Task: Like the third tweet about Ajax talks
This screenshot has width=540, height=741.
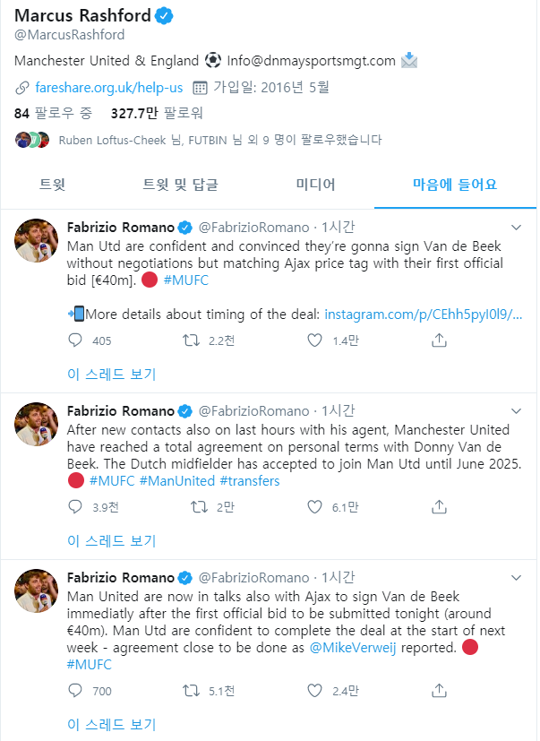Action: [x=314, y=691]
